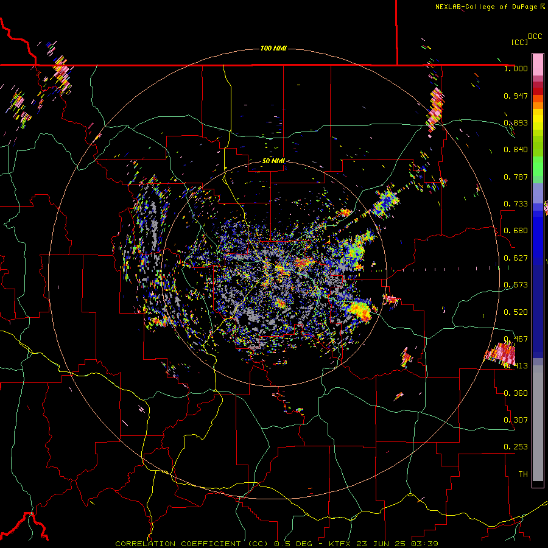This screenshot has width=548, height=548.
Task: Click the 0.520 value on the color scale
Action: pos(516,312)
